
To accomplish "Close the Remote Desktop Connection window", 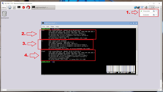I will [159, 3].
